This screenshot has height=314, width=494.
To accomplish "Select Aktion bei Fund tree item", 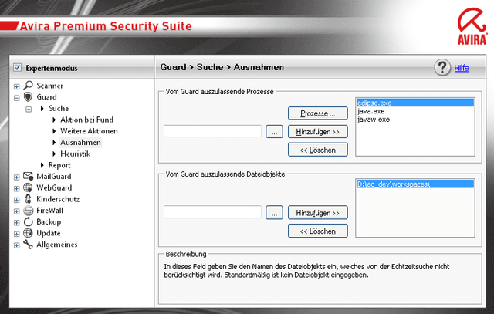I will pyautogui.click(x=87, y=120).
